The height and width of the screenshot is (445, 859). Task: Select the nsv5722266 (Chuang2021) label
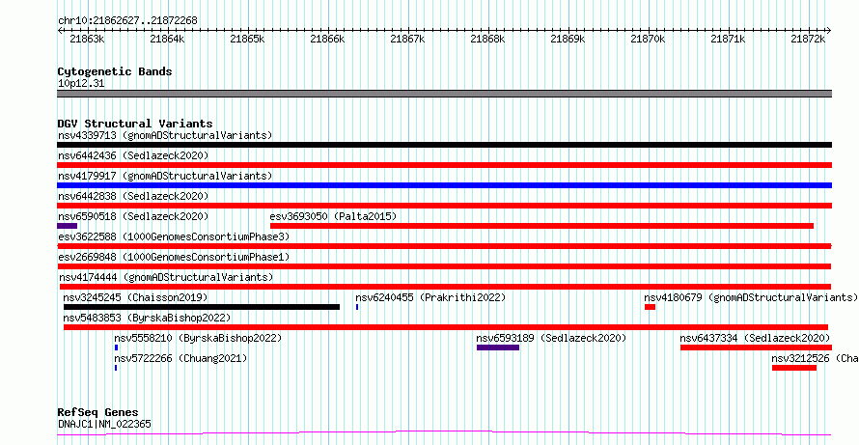(x=180, y=358)
